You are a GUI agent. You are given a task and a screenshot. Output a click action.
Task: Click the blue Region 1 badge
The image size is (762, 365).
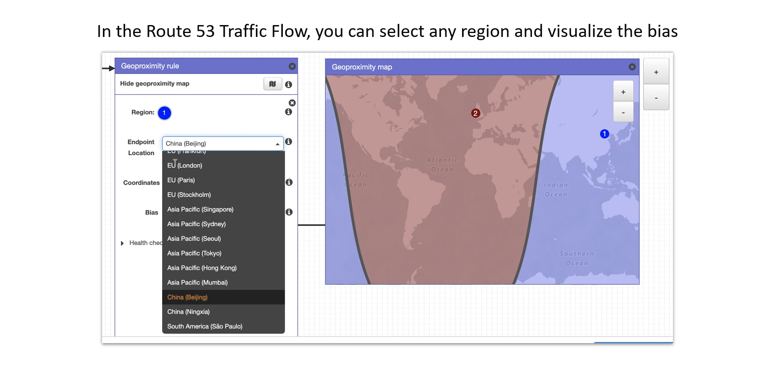click(164, 113)
